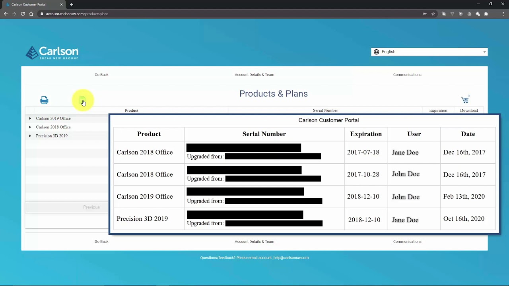Open bottom Account Details & Team
The height and width of the screenshot is (286, 509).
point(254,242)
